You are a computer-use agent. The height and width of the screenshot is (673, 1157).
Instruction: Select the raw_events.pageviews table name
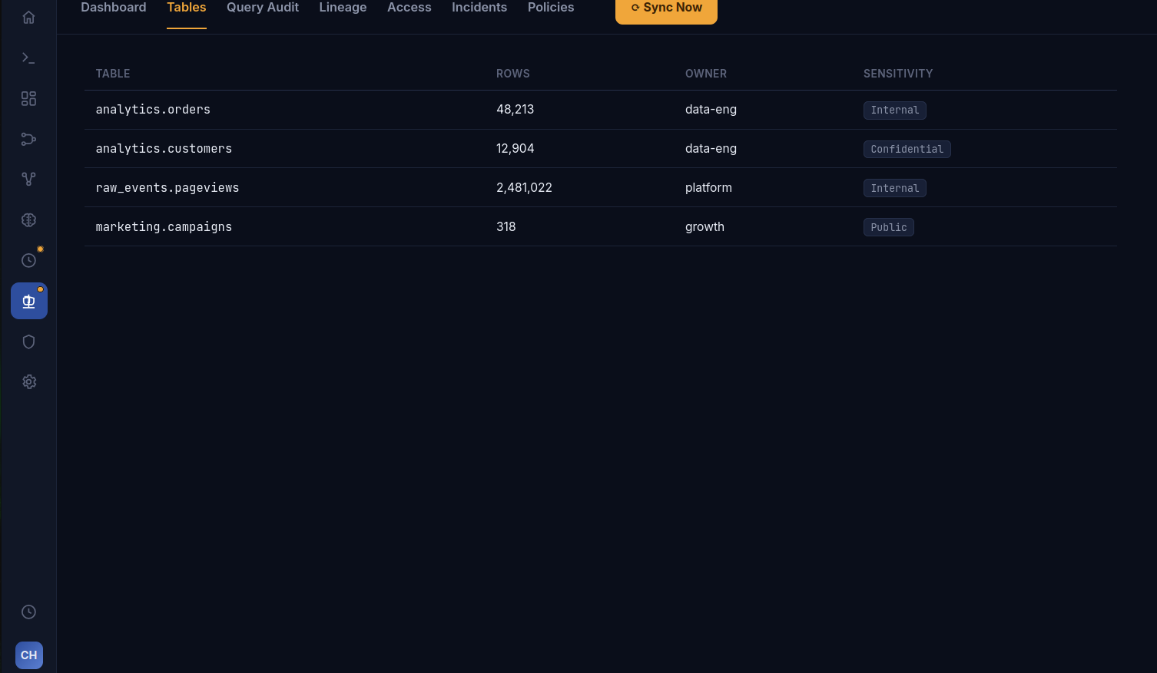[x=167, y=188]
